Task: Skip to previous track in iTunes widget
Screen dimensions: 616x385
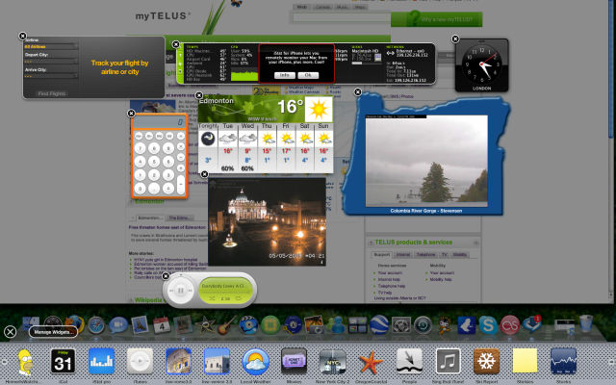Action: click(171, 291)
